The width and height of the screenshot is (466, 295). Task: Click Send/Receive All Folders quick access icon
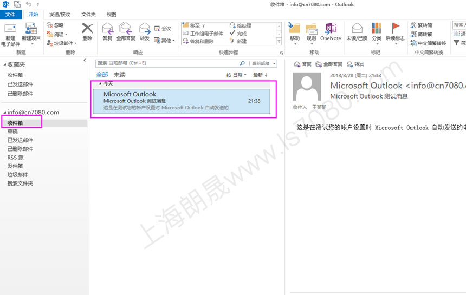(17, 4)
